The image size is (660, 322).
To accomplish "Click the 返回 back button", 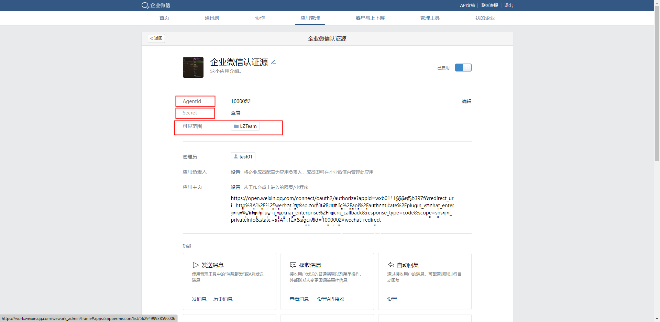I will (x=156, y=38).
